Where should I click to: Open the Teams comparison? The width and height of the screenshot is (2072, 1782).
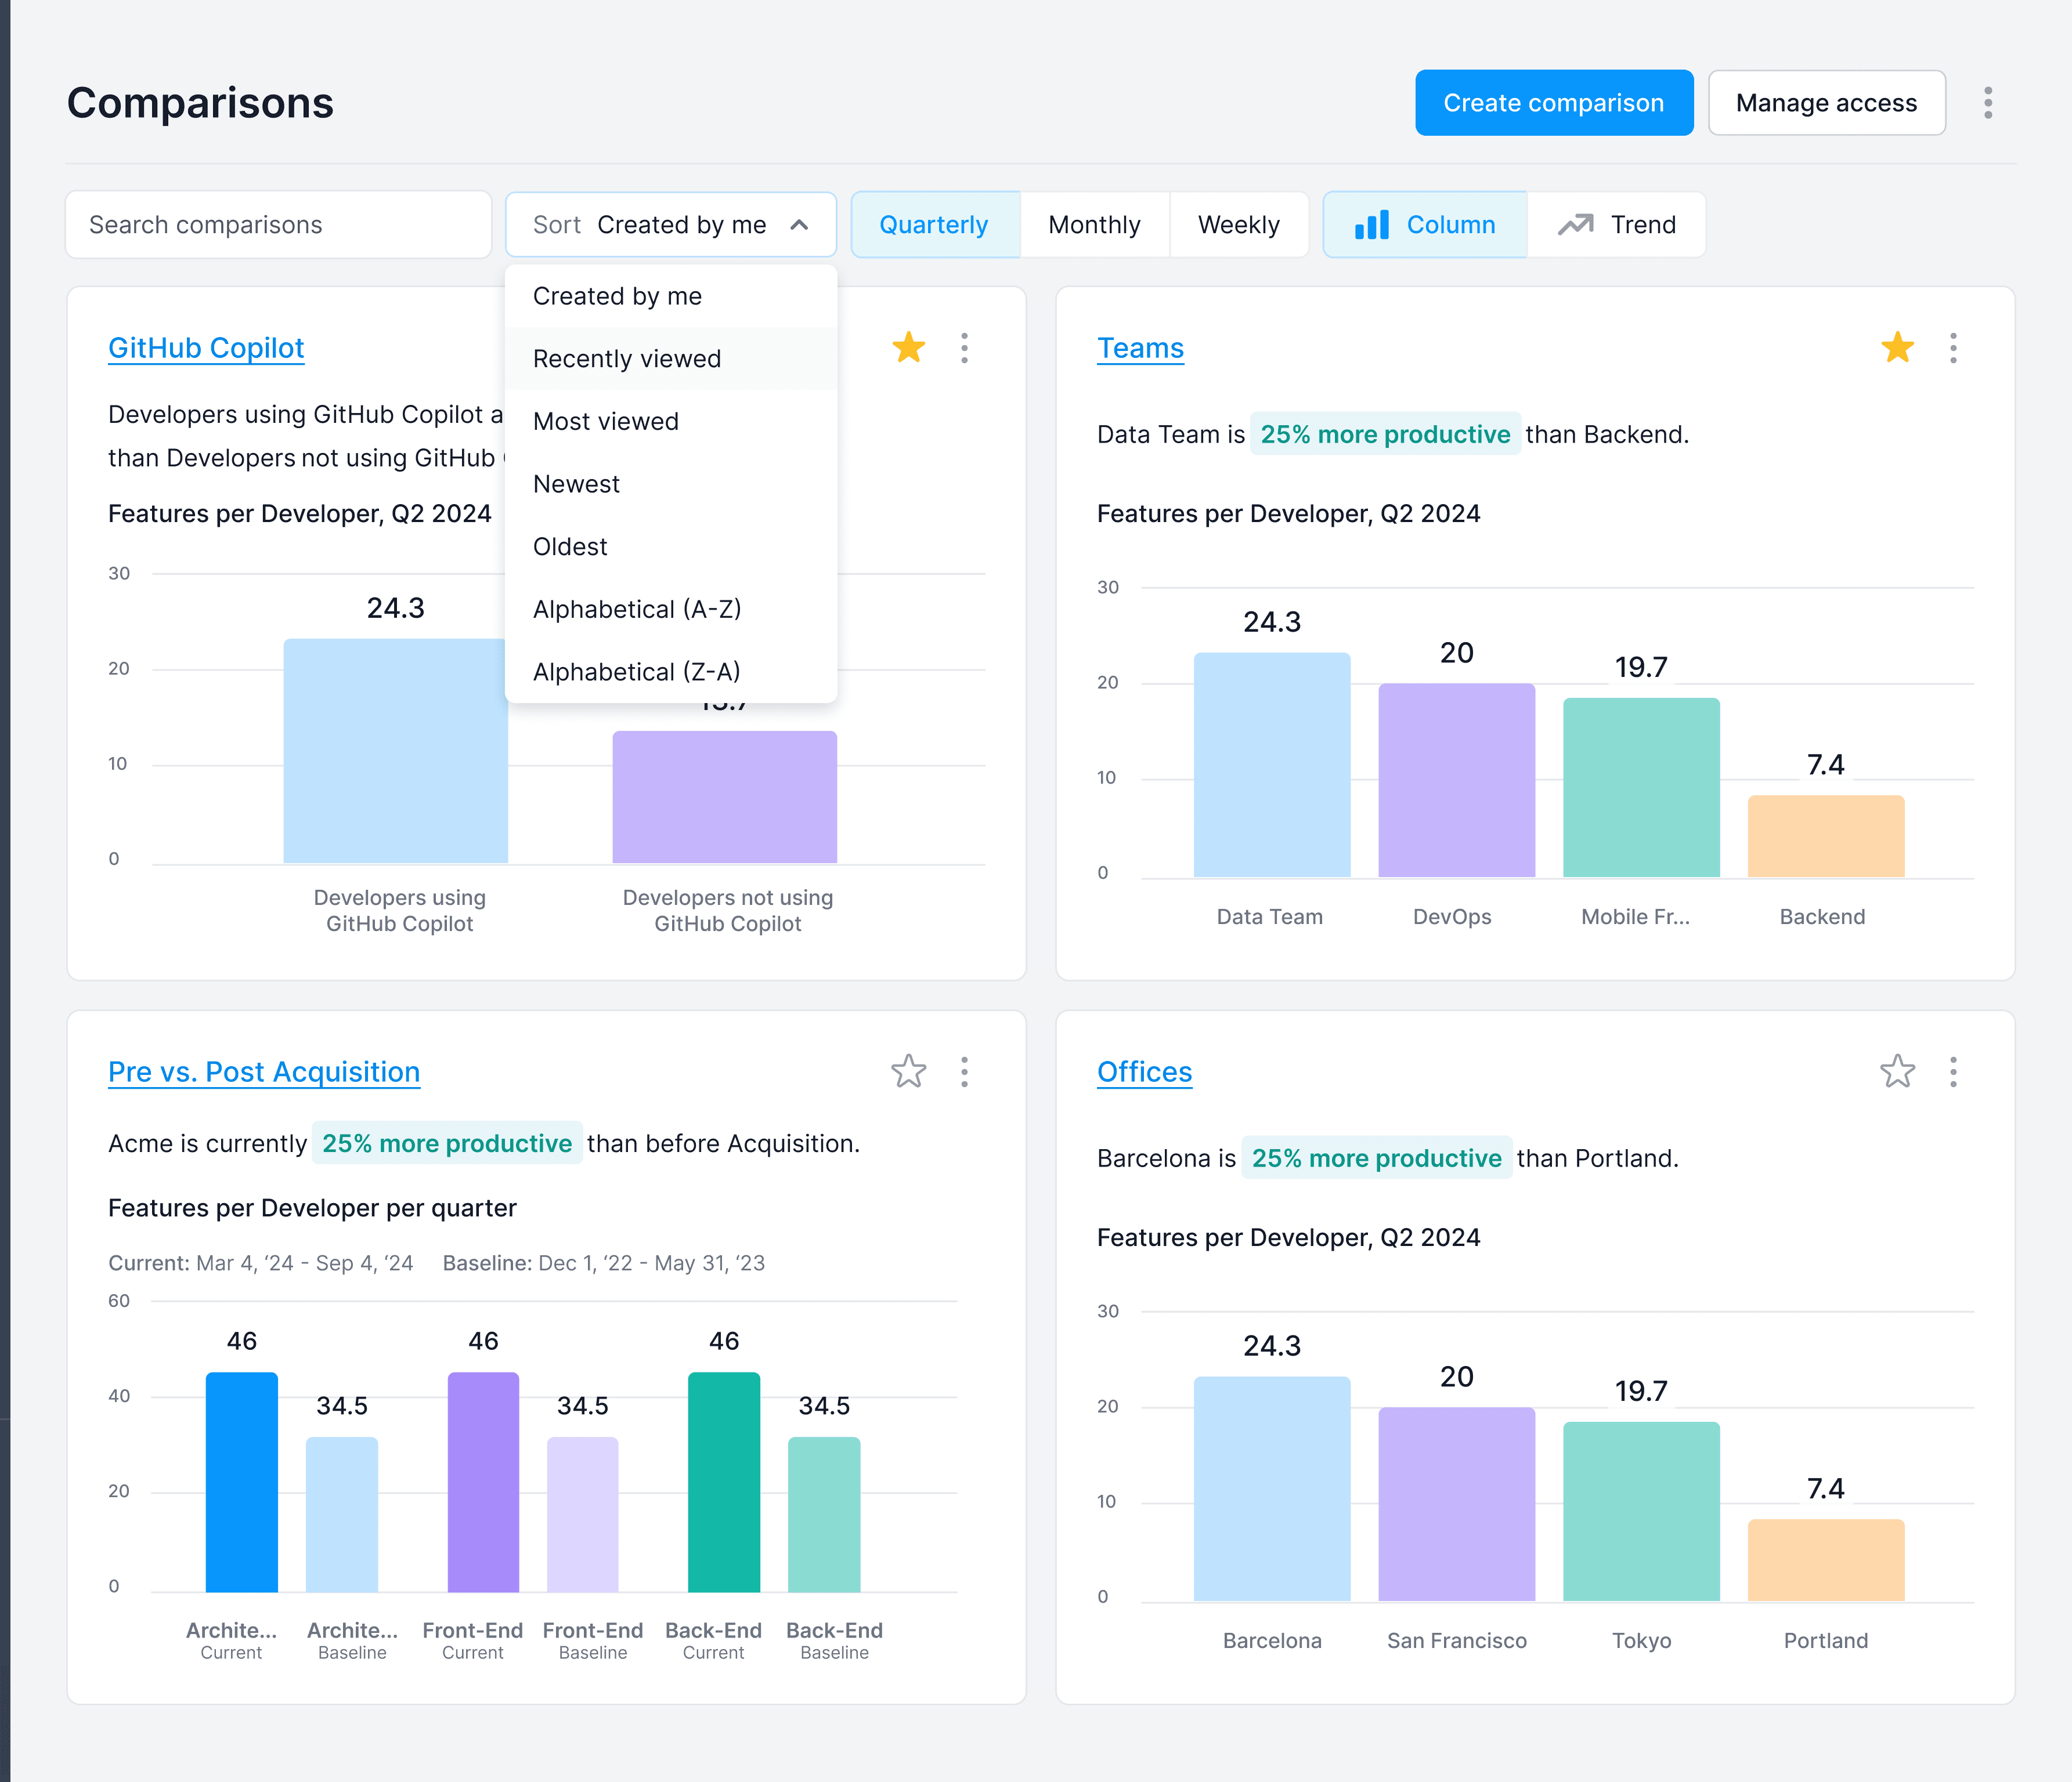pyautogui.click(x=1140, y=348)
